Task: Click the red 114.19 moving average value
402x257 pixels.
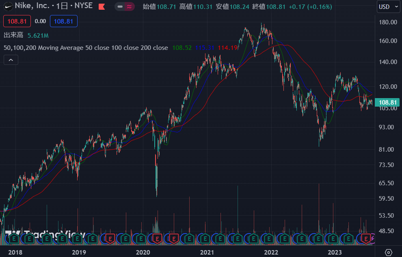Action: tap(227, 48)
